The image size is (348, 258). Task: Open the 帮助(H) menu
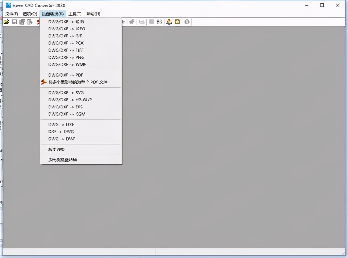pyautogui.click(x=93, y=14)
